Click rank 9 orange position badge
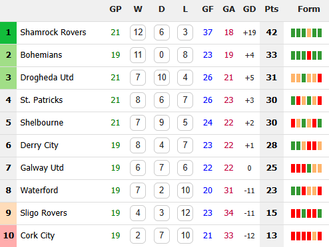 [8, 213]
